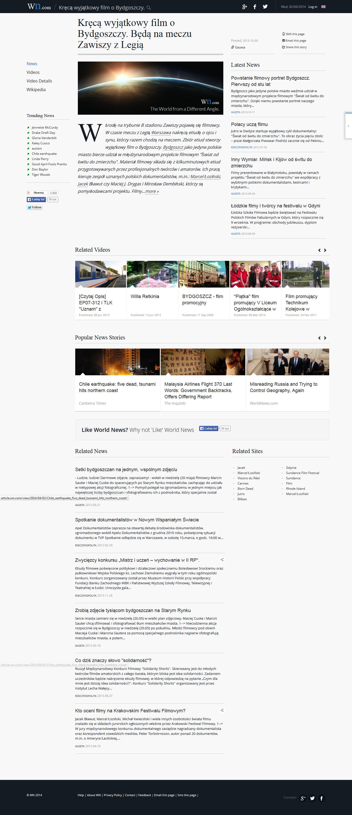The width and height of the screenshot is (352, 815).
Task: Open Łódzkie filmy i twórcy headline
Action: (275, 206)
